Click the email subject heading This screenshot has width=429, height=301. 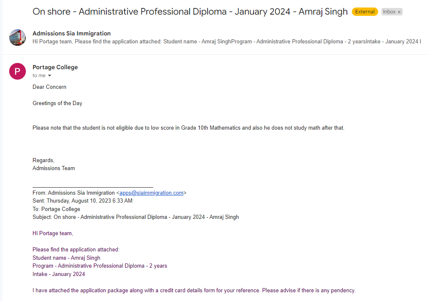coord(190,12)
